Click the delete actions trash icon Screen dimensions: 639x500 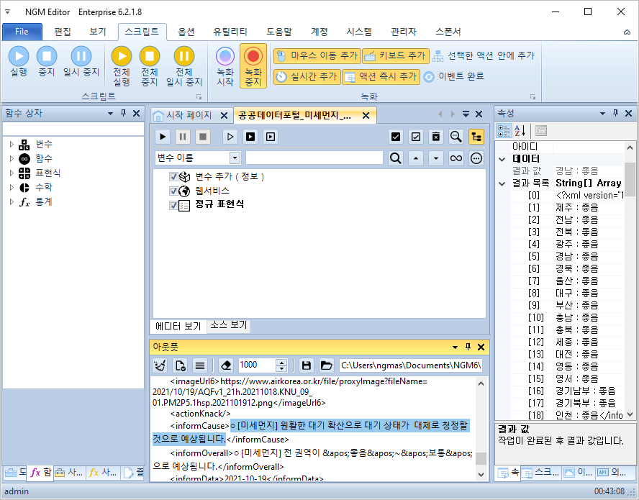pyautogui.click(x=435, y=137)
